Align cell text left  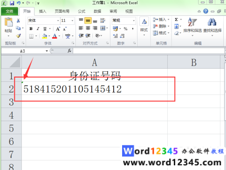81,28
